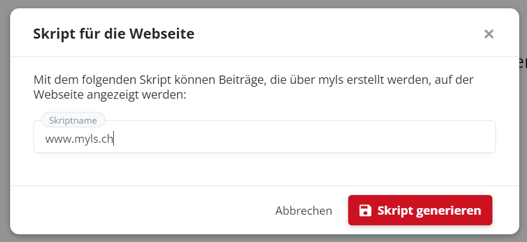Click the 'Skript für die Webseite' title

click(113, 34)
